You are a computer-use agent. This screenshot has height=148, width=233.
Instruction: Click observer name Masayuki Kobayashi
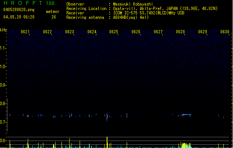(x=133, y=4)
